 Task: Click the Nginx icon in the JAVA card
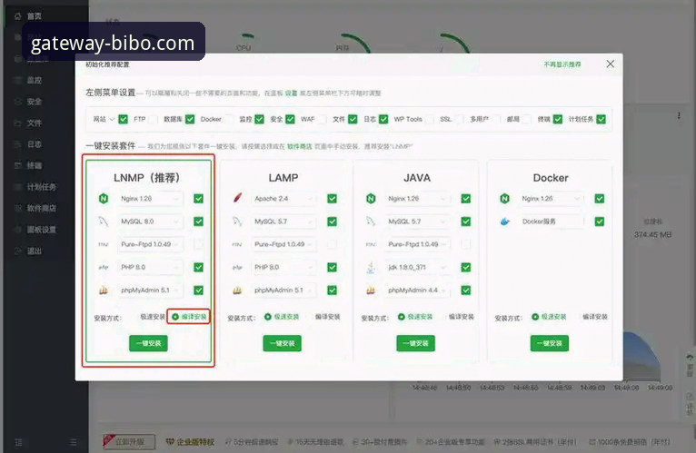tap(371, 198)
